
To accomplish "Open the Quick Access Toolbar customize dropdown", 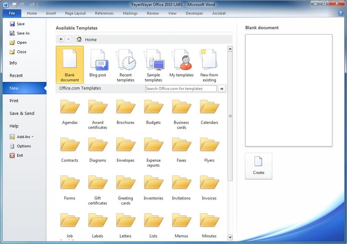I will click(40, 5).
